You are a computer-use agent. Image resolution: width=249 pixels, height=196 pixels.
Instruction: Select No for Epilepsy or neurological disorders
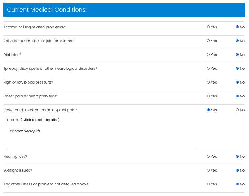pos(237,68)
